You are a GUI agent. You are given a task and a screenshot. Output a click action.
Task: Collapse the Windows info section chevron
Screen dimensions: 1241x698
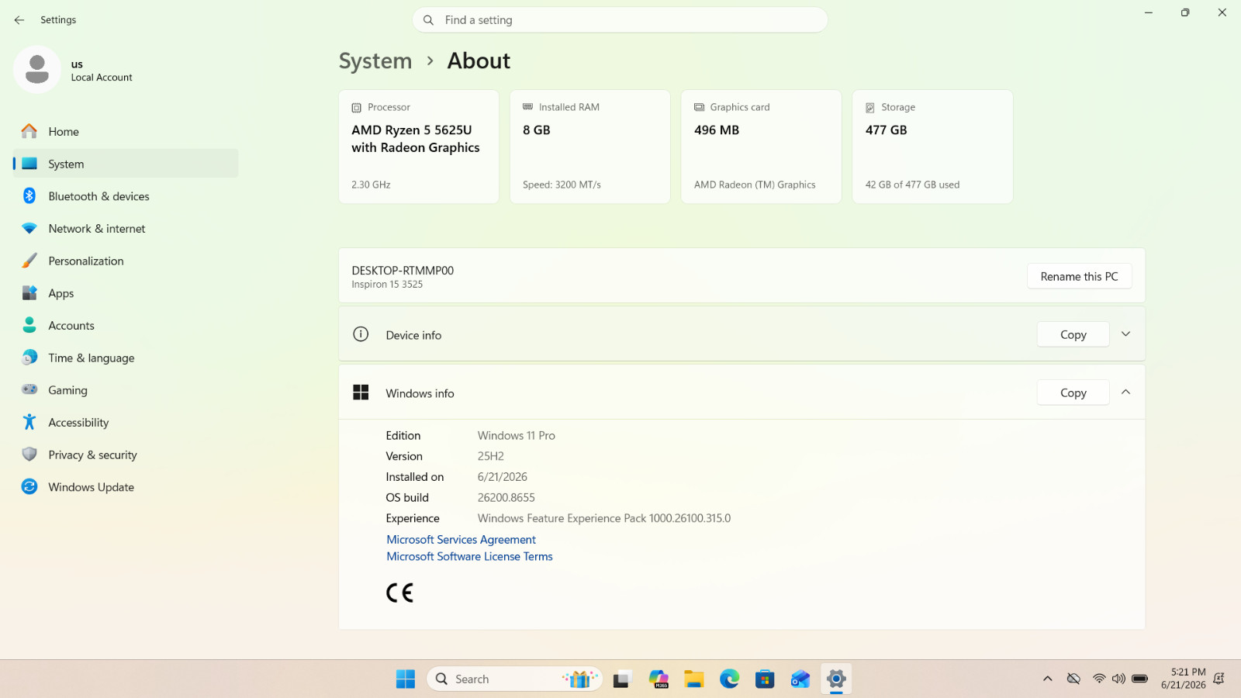[x=1126, y=392]
